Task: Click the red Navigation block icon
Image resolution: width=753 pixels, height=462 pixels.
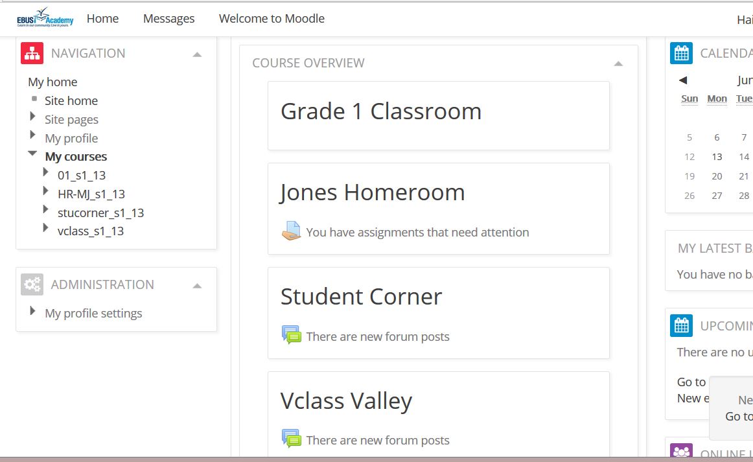Action: pyautogui.click(x=32, y=53)
